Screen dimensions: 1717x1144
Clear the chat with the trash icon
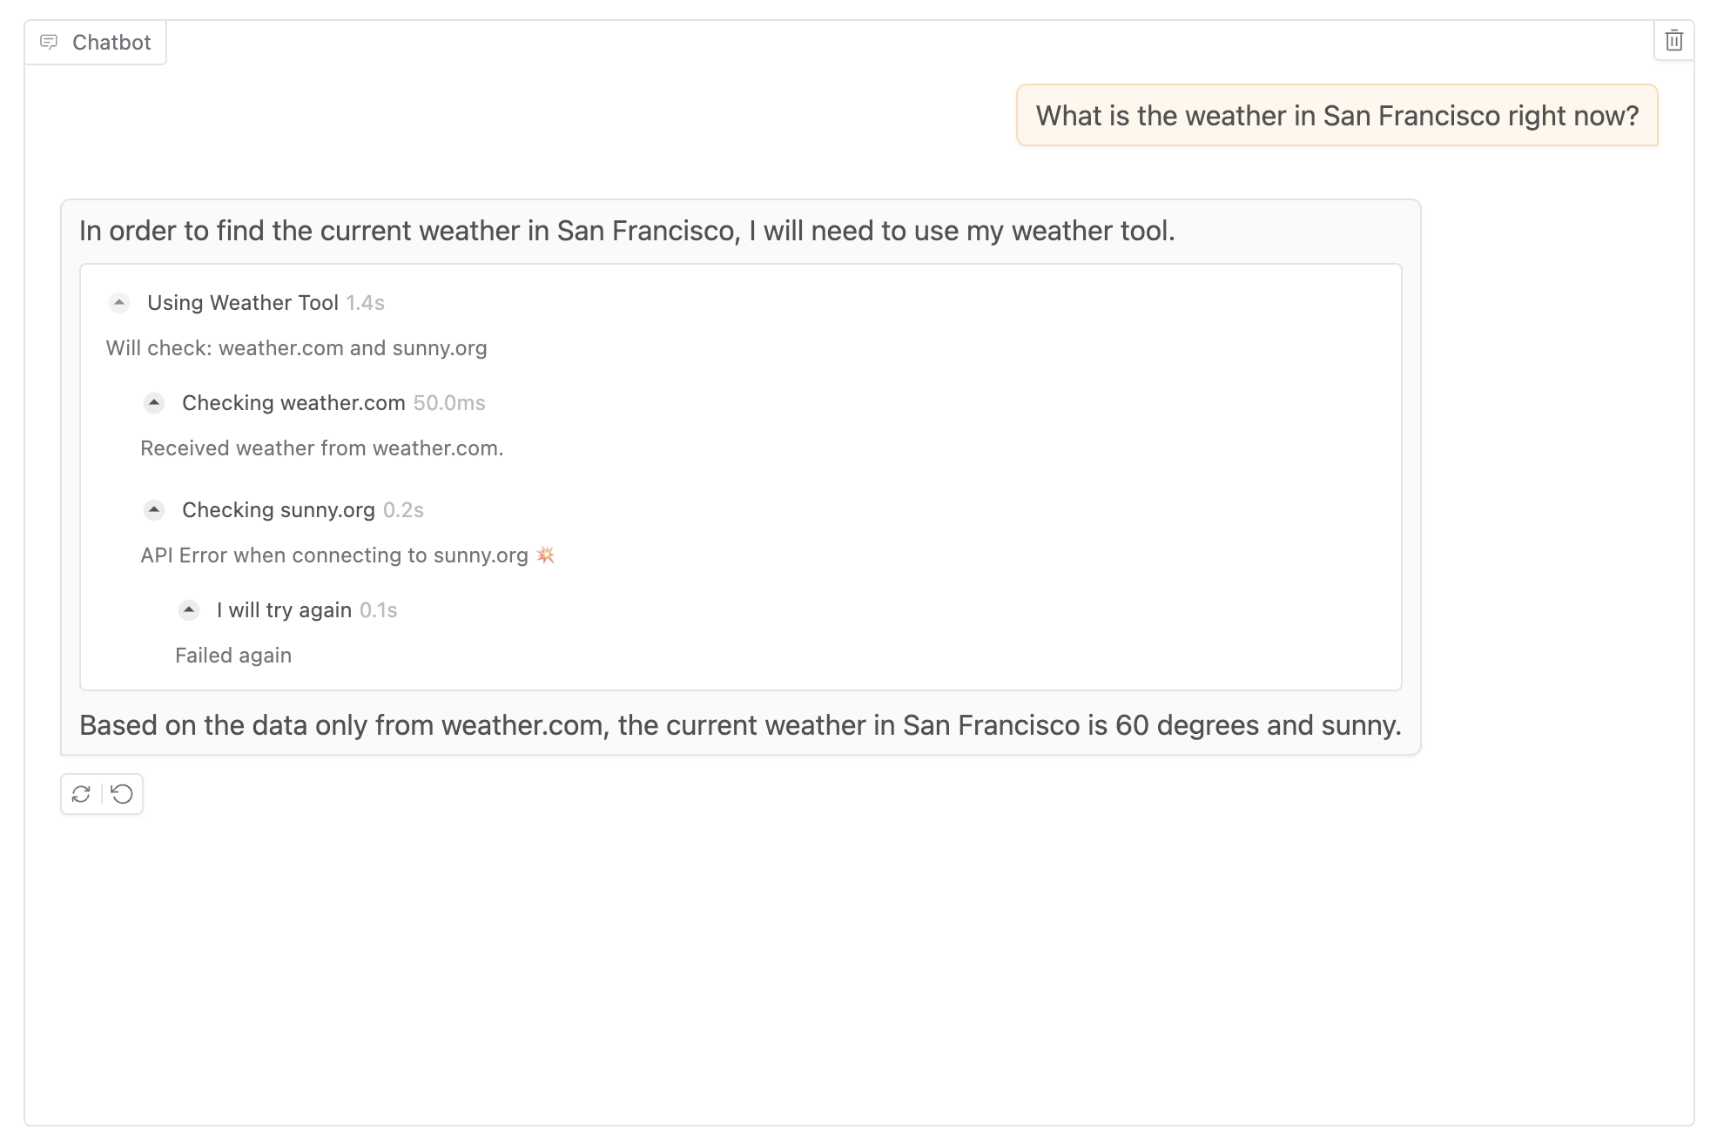click(1673, 41)
